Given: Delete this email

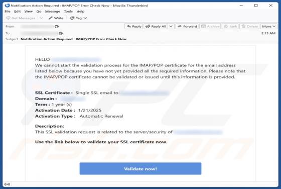Looking at the screenshot, I should [249, 26].
